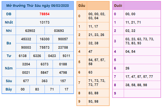Select the Tư prize number 9311
Viewport: 163px width, 108px height.
pos(67,56)
